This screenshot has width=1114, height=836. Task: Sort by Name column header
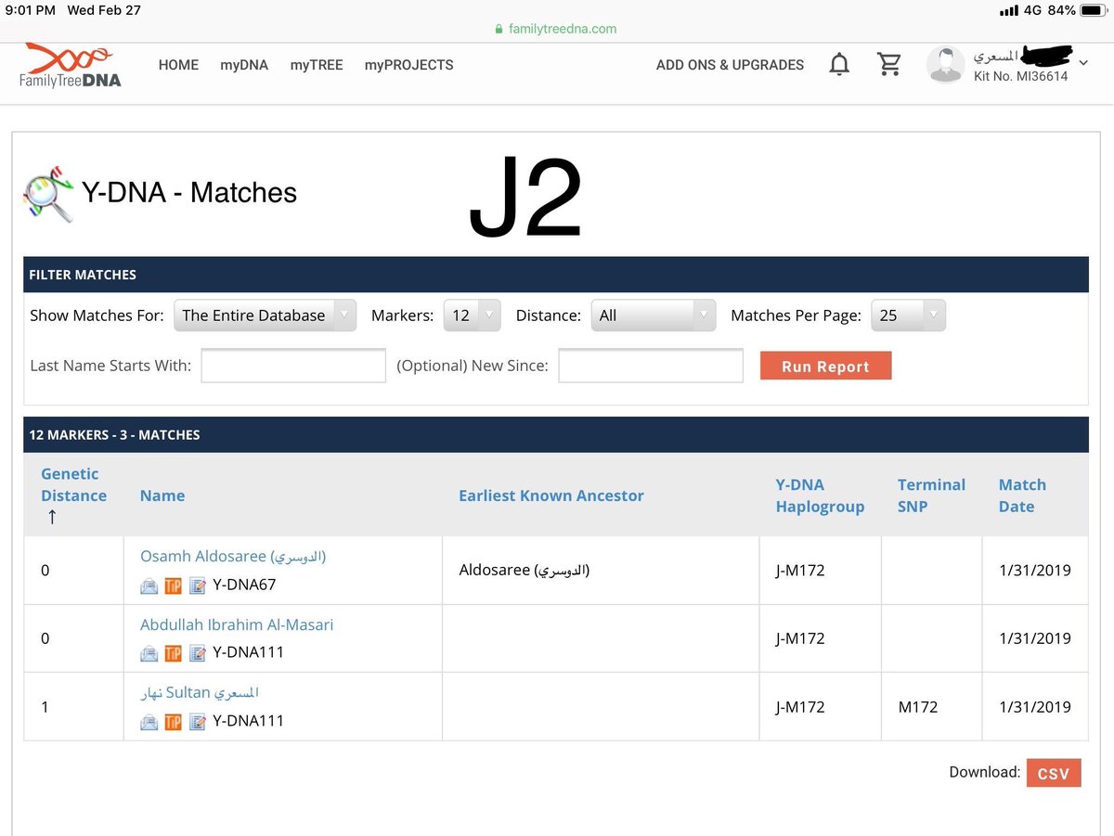pyautogui.click(x=162, y=495)
